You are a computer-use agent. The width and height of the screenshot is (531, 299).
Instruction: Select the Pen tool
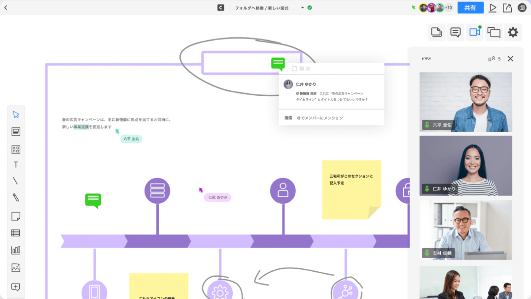pos(16,197)
